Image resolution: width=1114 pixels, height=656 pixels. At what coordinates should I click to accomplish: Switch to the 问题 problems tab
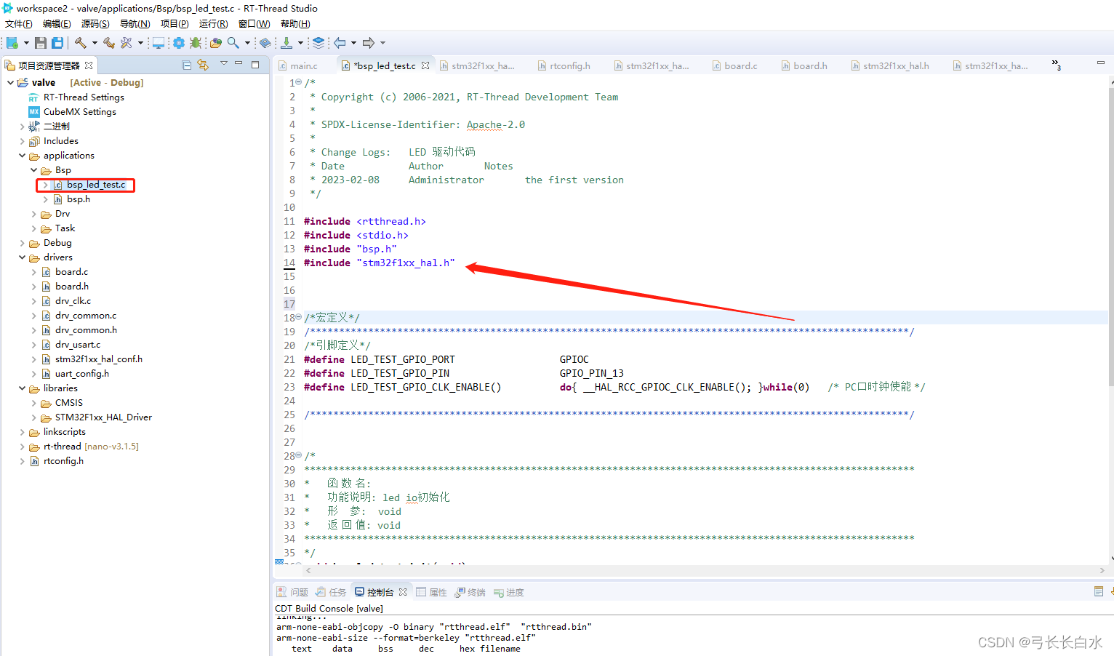point(292,592)
